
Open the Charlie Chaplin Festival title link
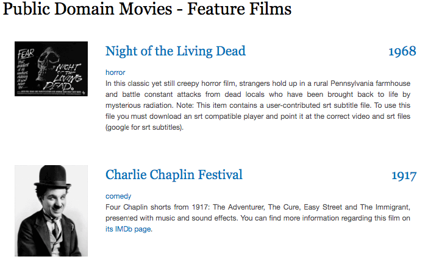174,175
